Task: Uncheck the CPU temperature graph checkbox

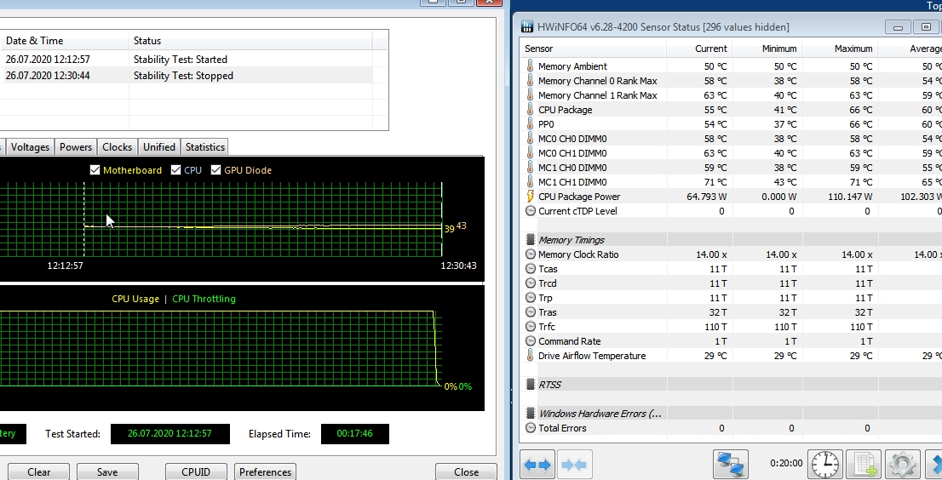Action: coord(175,170)
